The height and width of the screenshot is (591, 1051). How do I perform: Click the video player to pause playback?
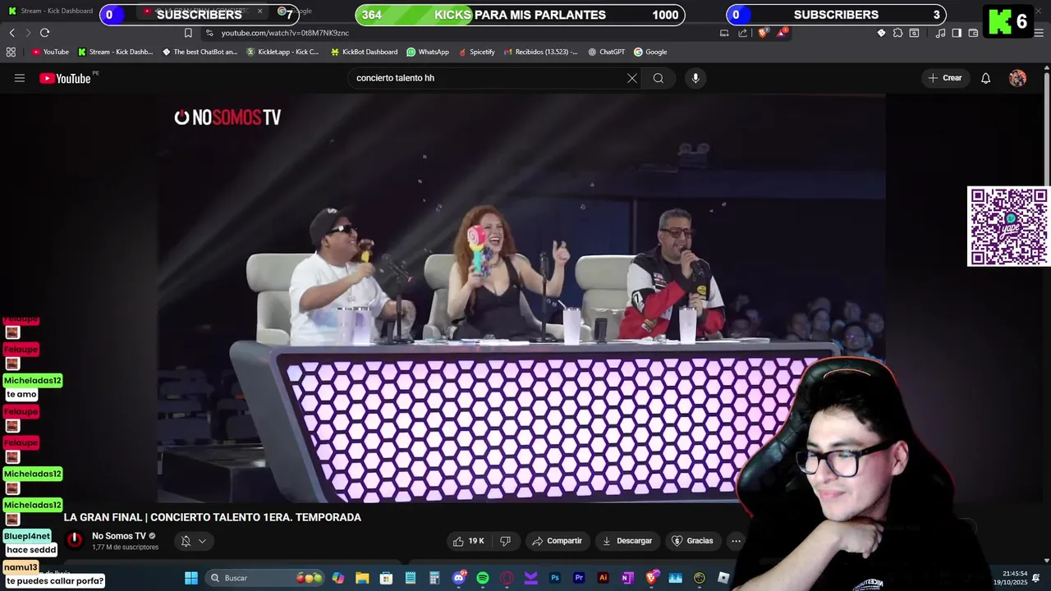[521, 300]
